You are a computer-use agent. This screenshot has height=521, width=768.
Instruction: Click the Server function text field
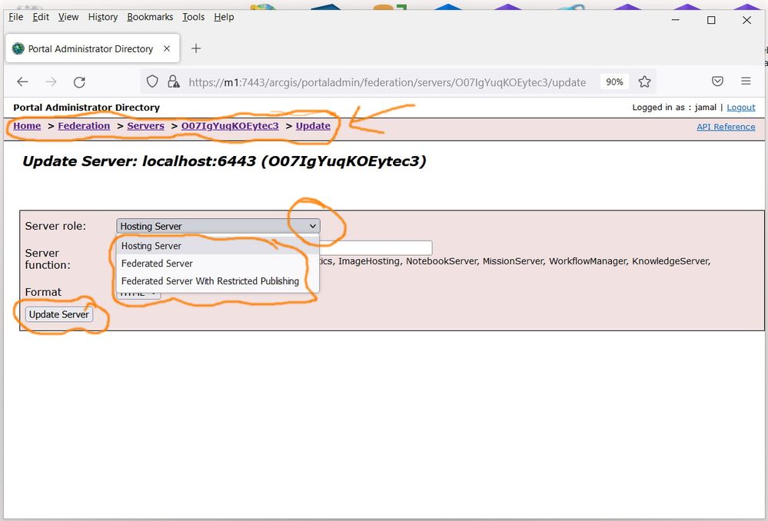(376, 247)
